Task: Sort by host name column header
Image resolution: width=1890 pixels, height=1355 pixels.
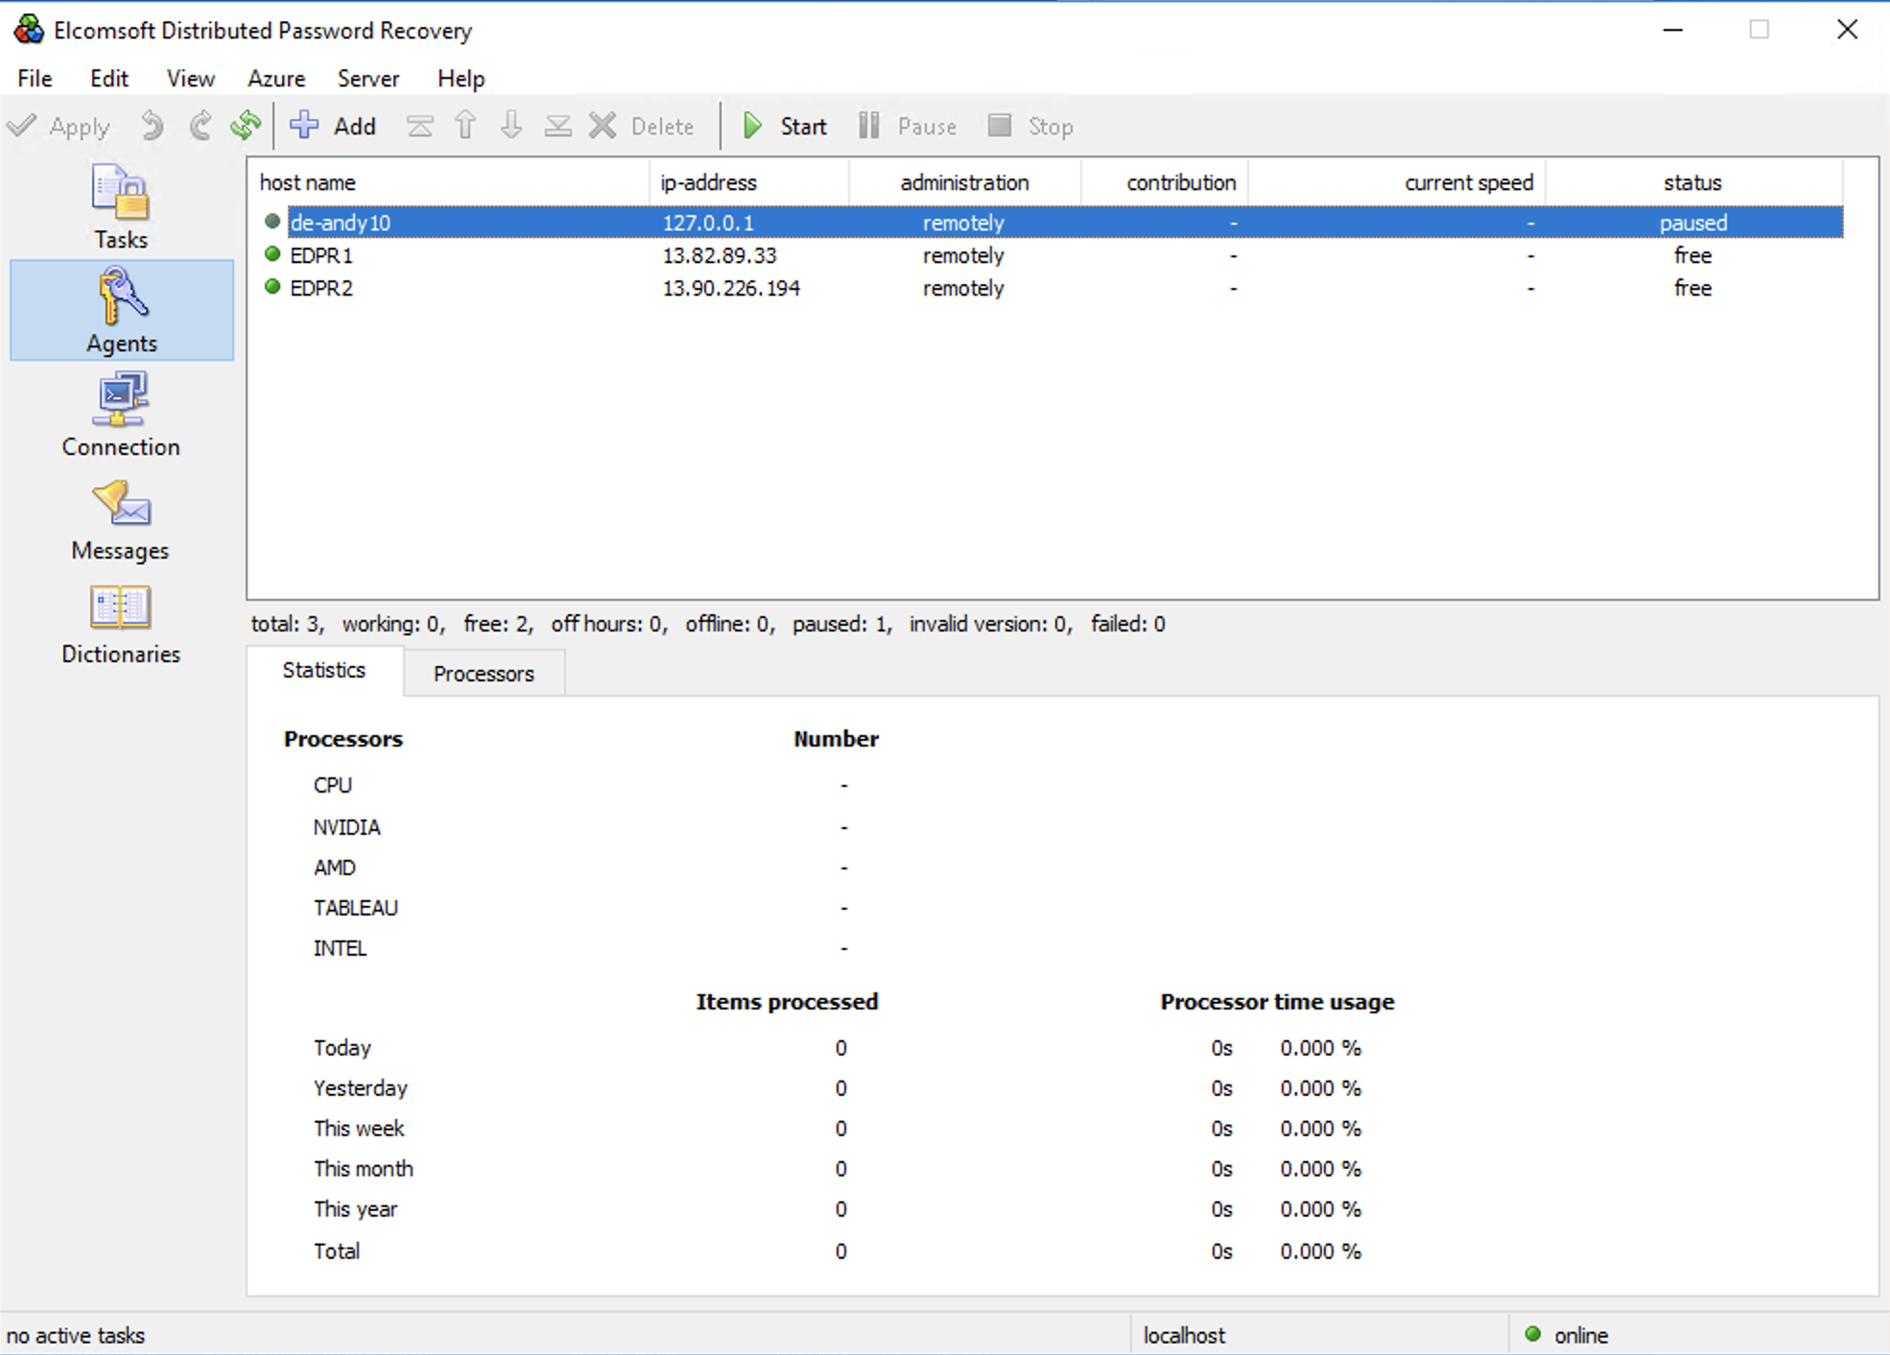Action: pyautogui.click(x=449, y=182)
